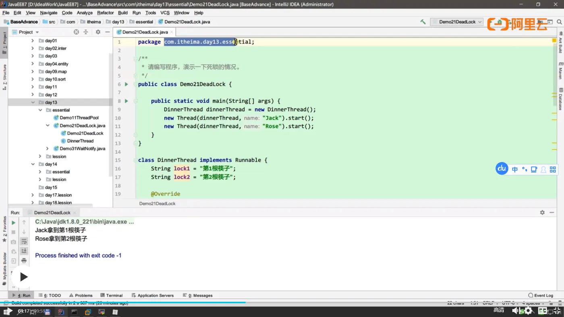Screen dimensions: 564x317
Task: Click the locate/scroll-from-source icon in Project panel
Action: [x=76, y=32]
